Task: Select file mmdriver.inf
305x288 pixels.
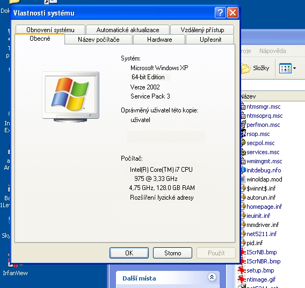Action: click(263, 225)
